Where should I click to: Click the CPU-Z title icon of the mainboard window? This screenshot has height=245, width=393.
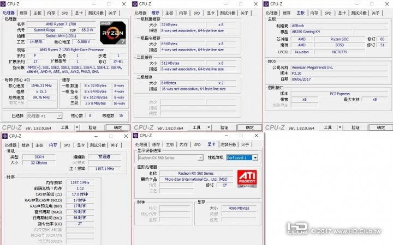pos(266,4)
